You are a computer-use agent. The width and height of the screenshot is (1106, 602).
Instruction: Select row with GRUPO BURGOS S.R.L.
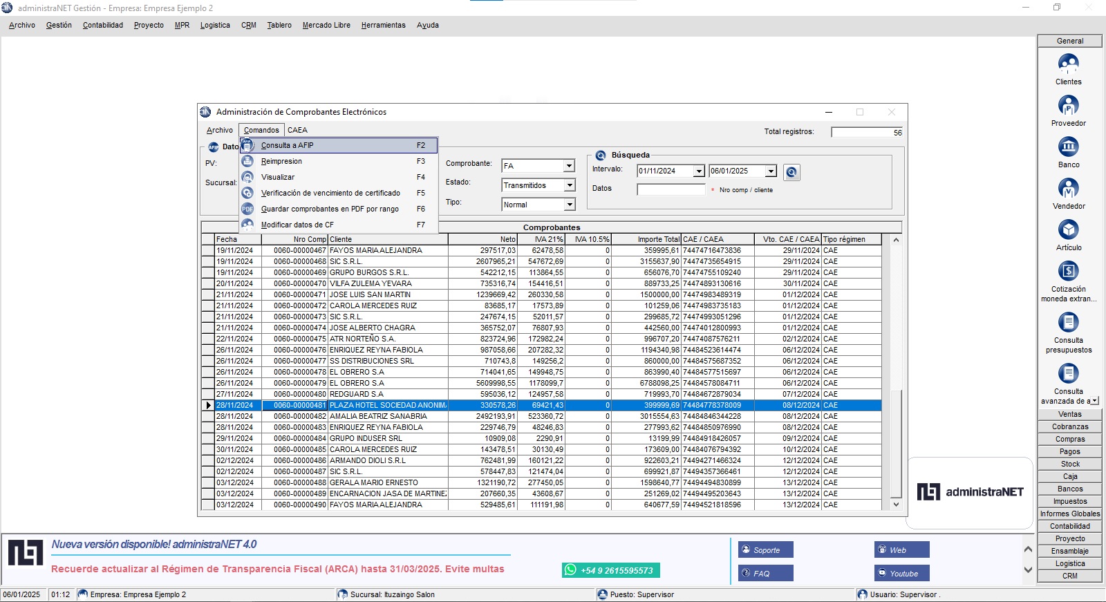pyautogui.click(x=541, y=272)
